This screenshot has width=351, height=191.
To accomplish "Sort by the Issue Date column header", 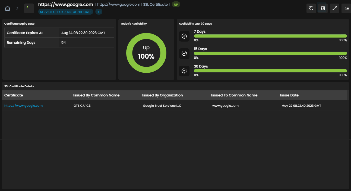I will [x=289, y=95].
